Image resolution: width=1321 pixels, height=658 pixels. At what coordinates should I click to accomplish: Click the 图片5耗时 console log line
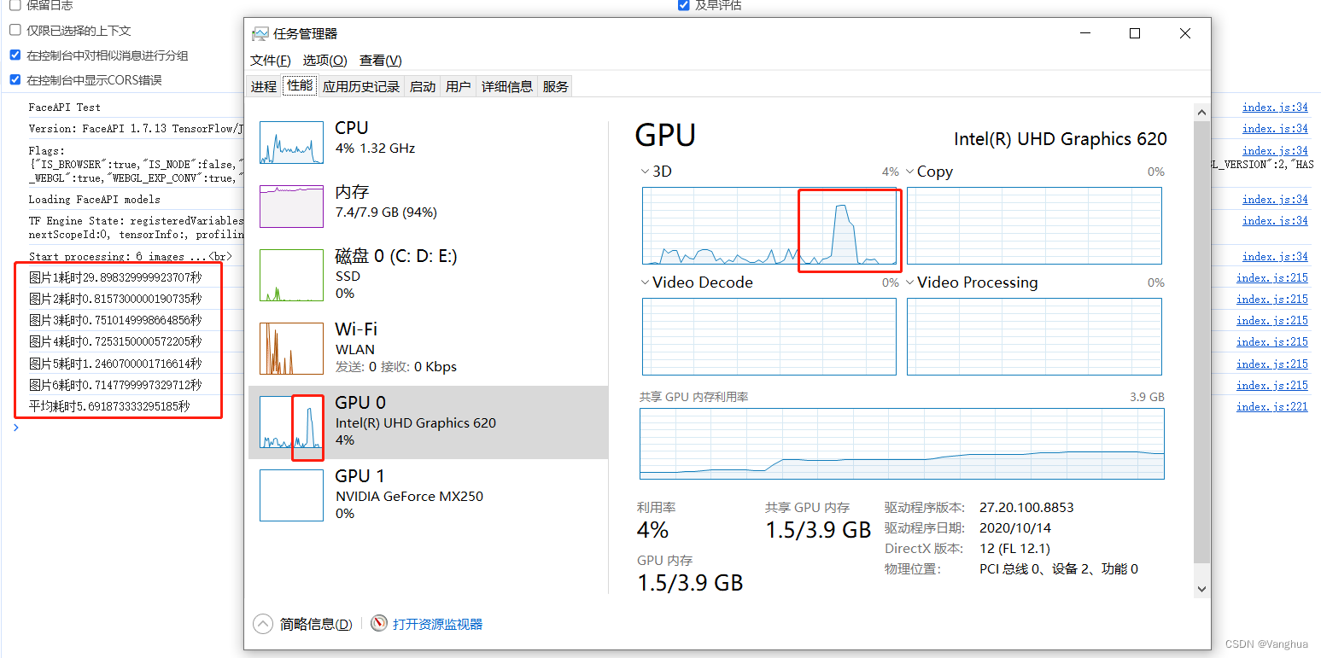[115, 364]
